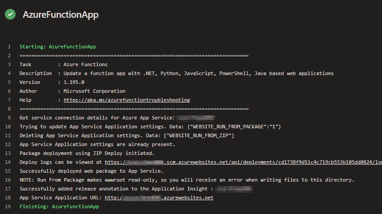Click the NOTE about wwwroot read-only line

coord(187,180)
